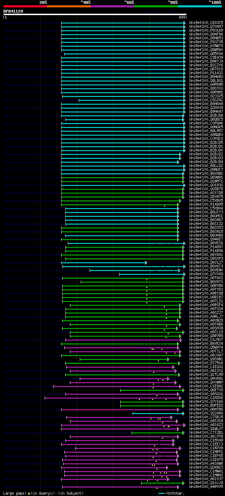
Task: Click the cyan alignment bar for UniRef100_Q7XY69
Action: coord(152,274)
